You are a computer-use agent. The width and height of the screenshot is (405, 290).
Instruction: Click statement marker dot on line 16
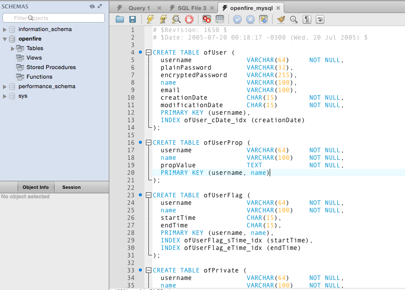(140, 142)
